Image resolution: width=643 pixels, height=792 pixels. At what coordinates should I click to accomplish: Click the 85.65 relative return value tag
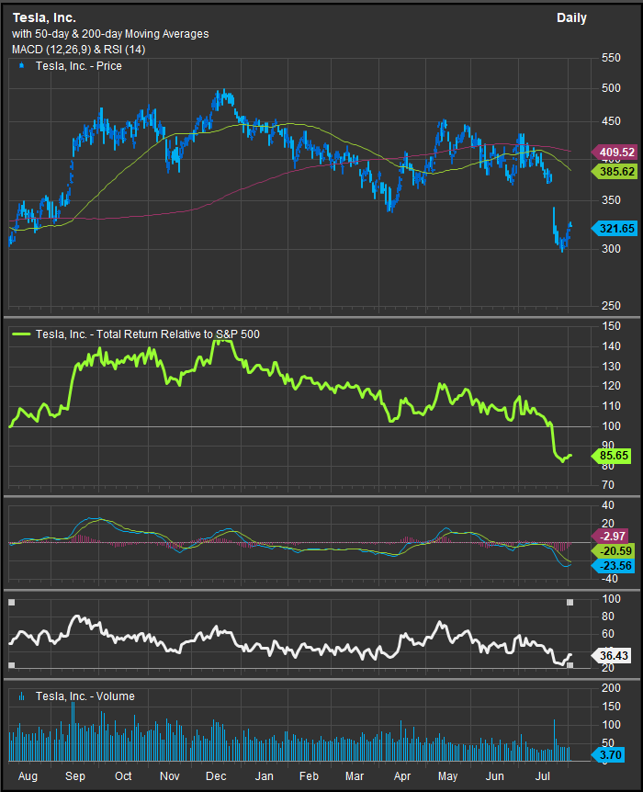[x=611, y=456]
